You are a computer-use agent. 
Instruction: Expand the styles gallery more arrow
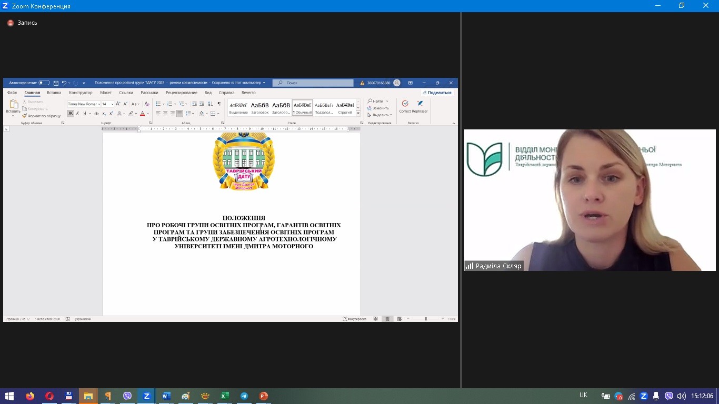[x=358, y=113]
